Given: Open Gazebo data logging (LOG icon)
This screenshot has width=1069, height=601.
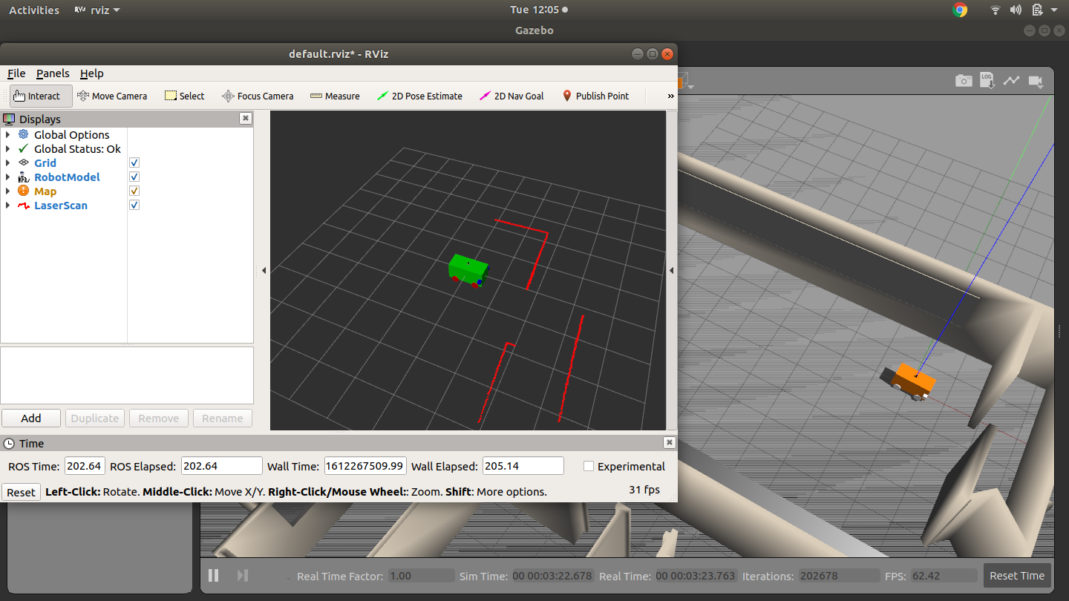Looking at the screenshot, I should point(987,80).
